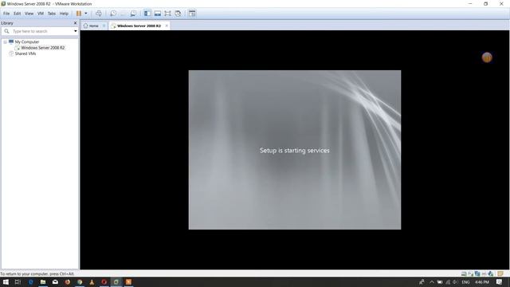Open Edge browser from the taskbar
The image size is (510, 287).
pos(31,282)
